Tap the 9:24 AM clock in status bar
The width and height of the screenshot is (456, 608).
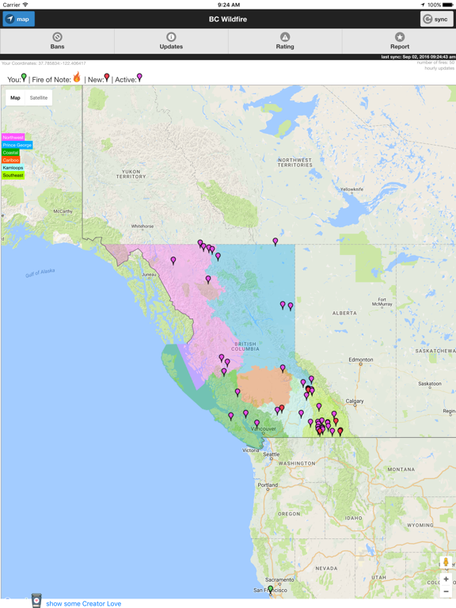228,5
